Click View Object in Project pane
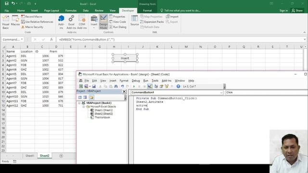 (85, 97)
